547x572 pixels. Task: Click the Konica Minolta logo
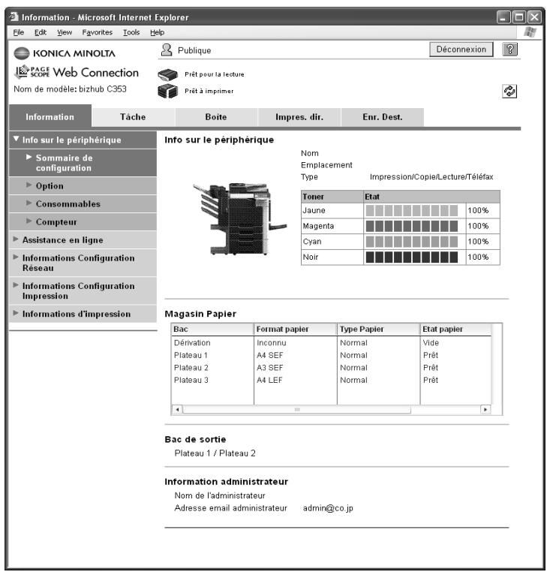tap(65, 53)
